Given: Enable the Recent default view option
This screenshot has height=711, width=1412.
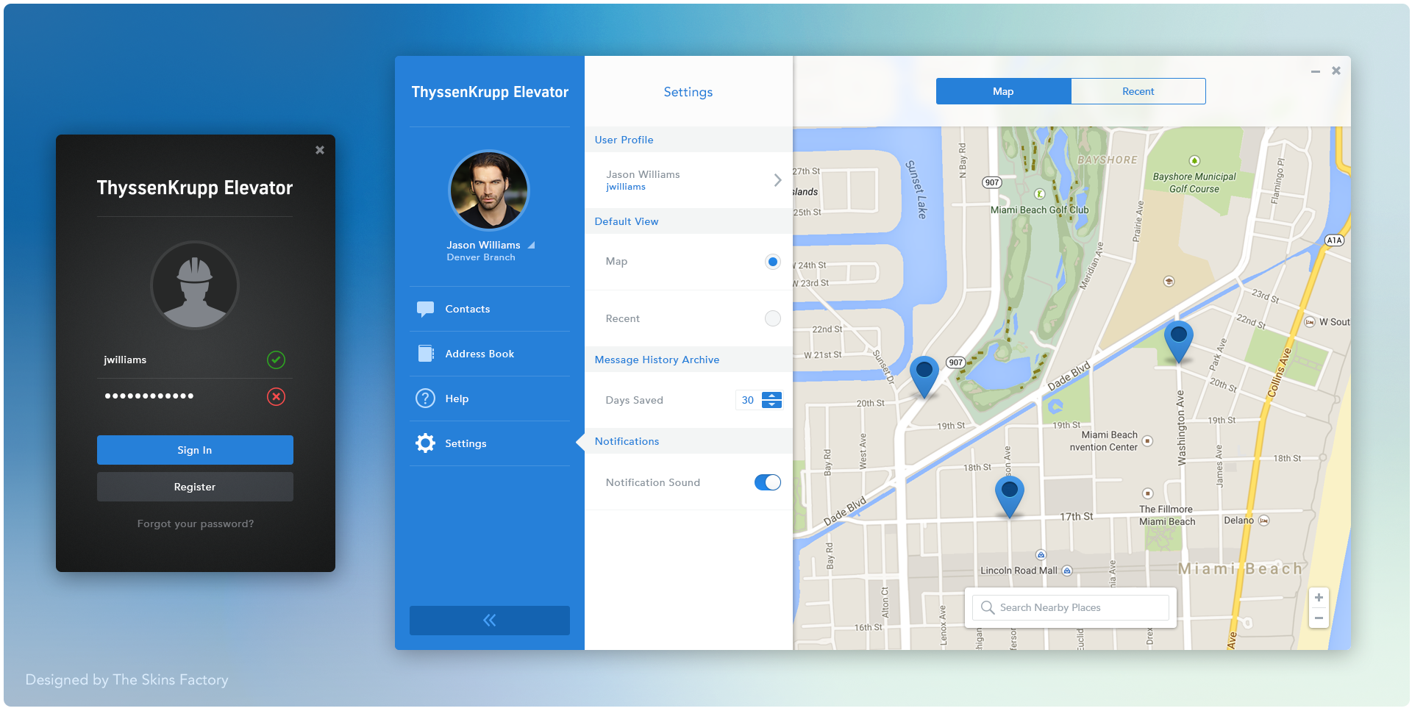Looking at the screenshot, I should point(771,318).
